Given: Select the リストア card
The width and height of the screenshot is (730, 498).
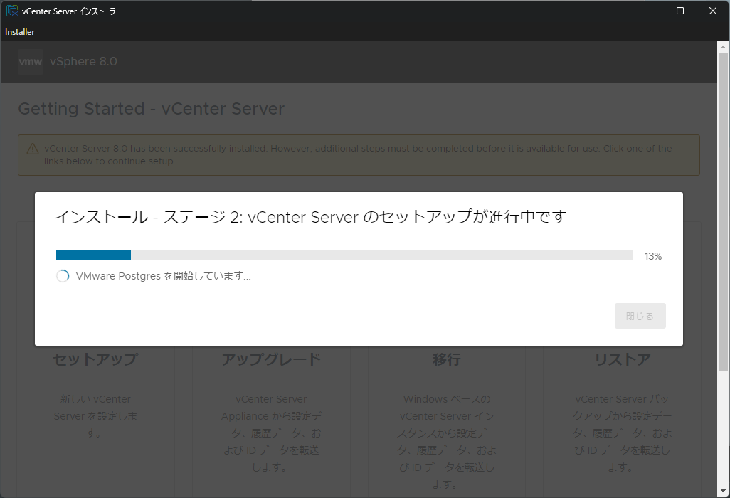Looking at the screenshot, I should (x=622, y=359).
